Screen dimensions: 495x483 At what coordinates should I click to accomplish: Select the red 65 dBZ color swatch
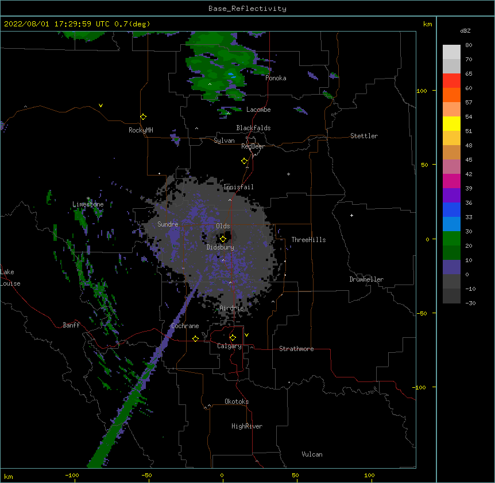point(451,81)
